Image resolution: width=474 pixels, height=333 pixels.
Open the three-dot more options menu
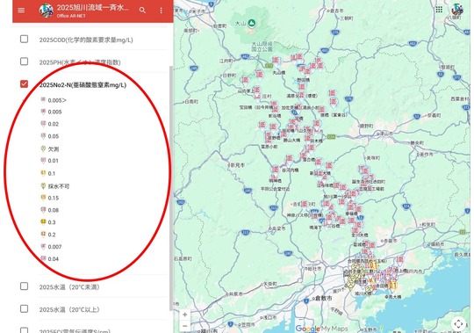coord(162,11)
